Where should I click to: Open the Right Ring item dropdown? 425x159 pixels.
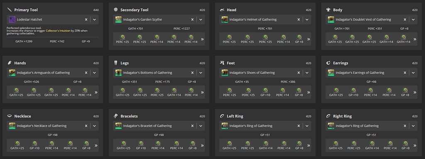(x=413, y=126)
